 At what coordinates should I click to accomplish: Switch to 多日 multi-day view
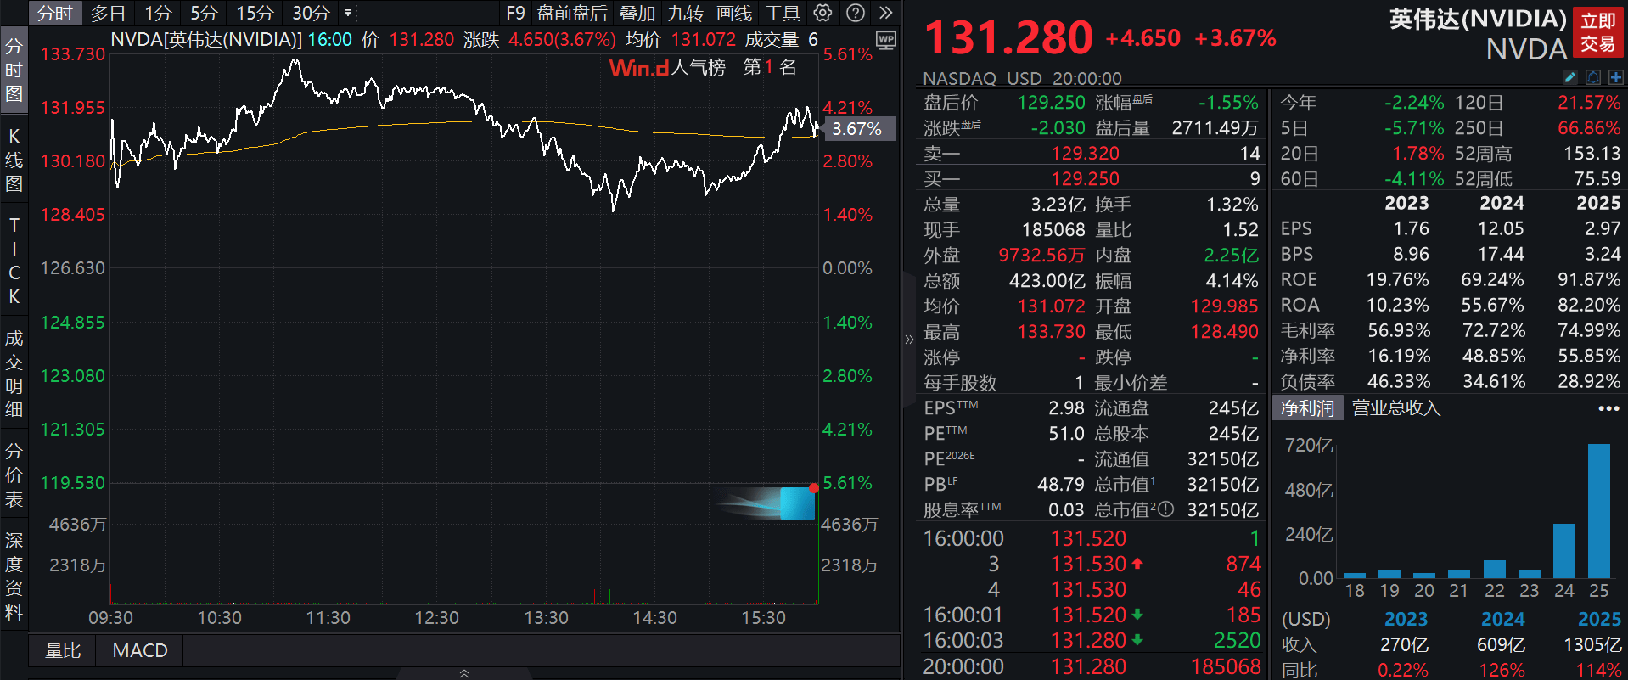tap(108, 13)
